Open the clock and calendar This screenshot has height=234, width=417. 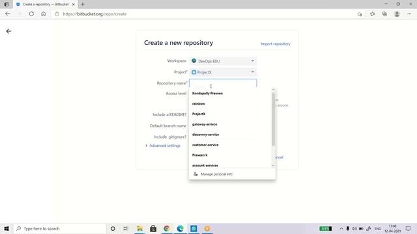tap(392, 228)
